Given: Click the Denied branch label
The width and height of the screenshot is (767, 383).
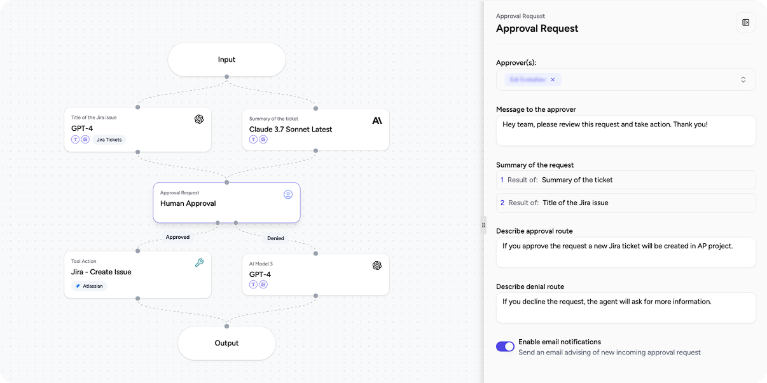Looking at the screenshot, I should [275, 238].
